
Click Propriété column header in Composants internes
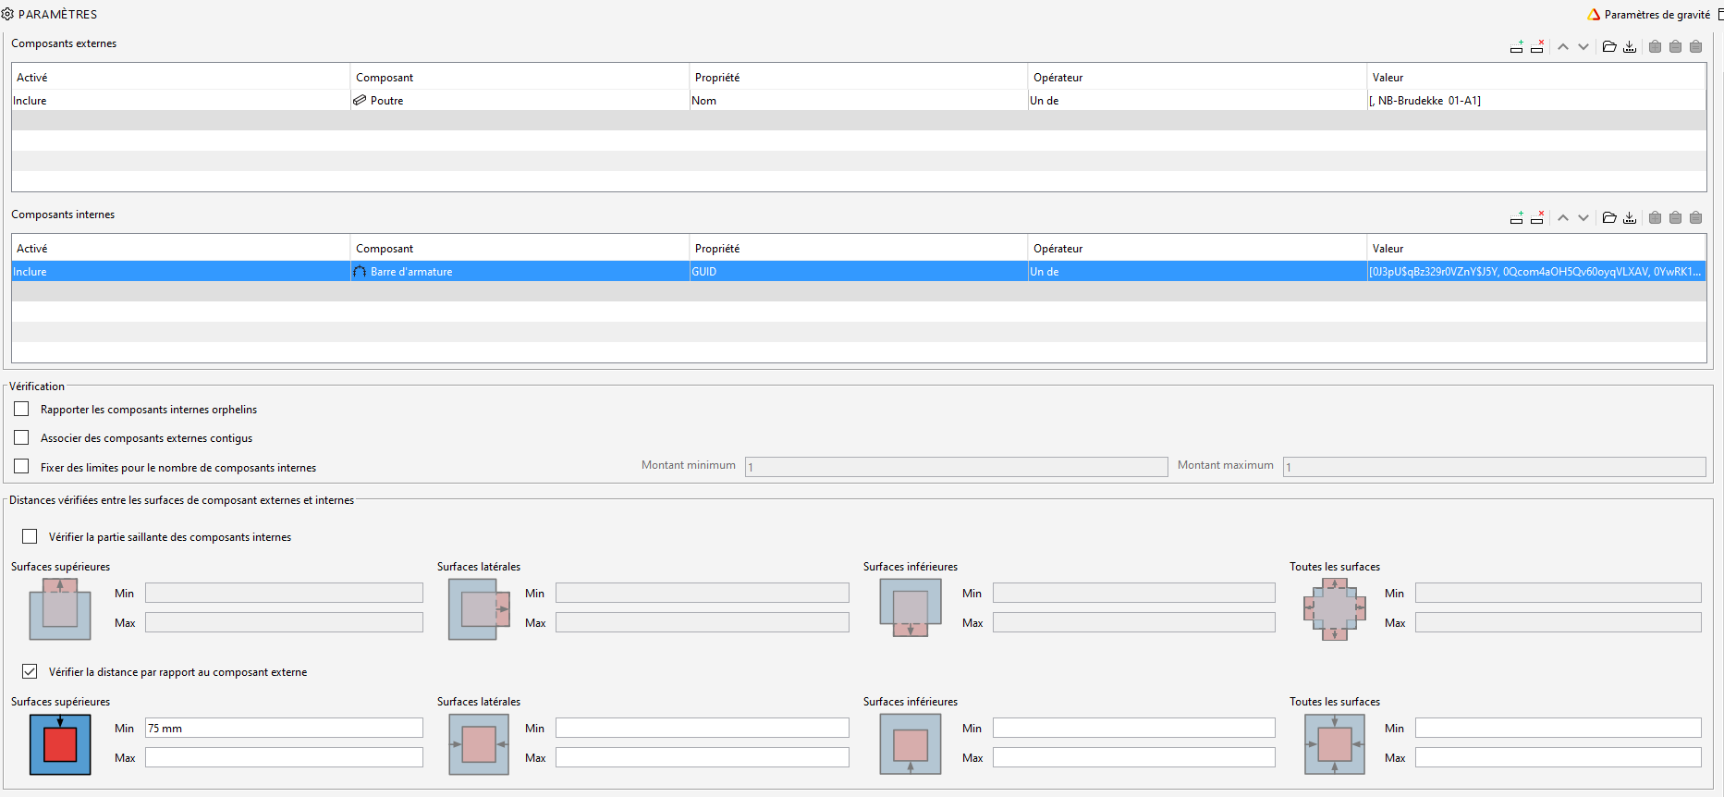pyautogui.click(x=859, y=248)
